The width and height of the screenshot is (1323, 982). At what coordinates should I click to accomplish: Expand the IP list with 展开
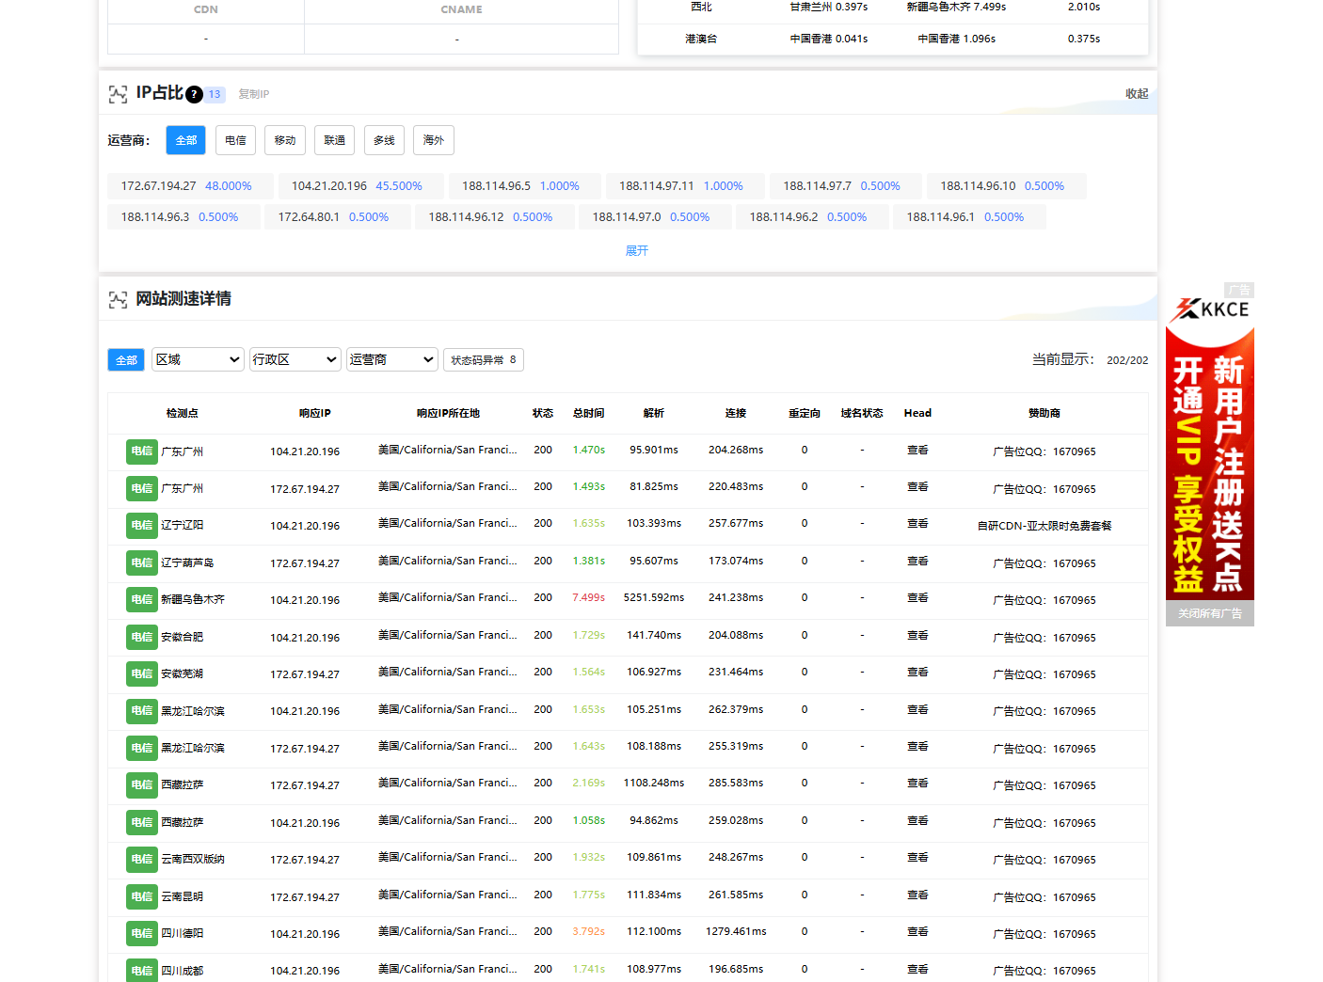pos(637,251)
